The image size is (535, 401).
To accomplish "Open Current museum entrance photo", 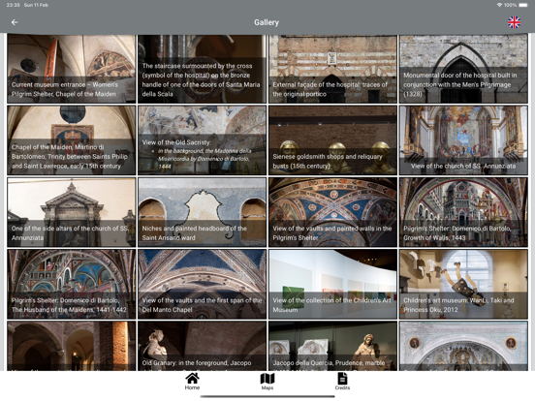I will click(x=72, y=69).
